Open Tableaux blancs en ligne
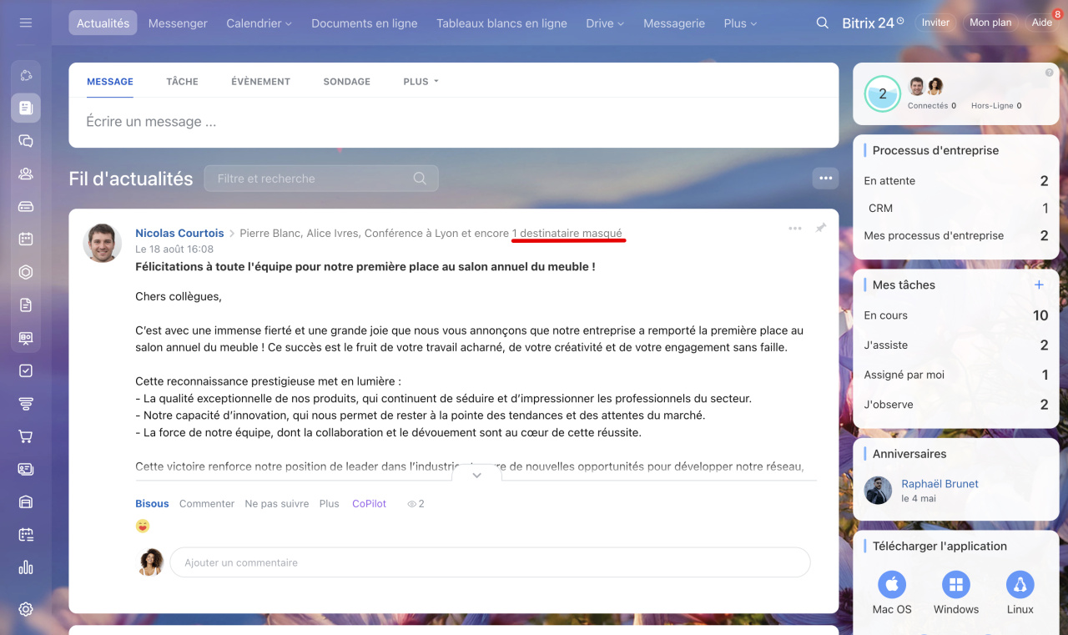 [501, 23]
